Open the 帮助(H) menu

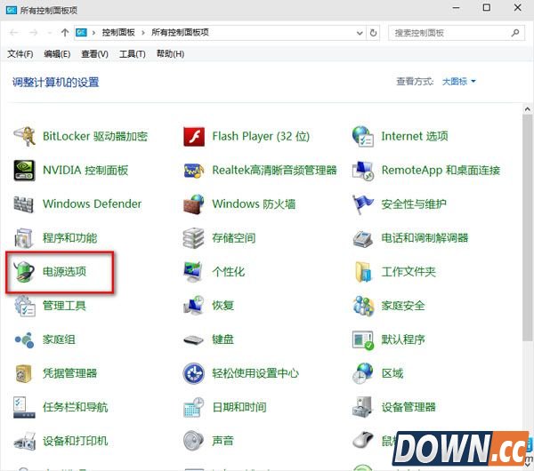tap(170, 54)
